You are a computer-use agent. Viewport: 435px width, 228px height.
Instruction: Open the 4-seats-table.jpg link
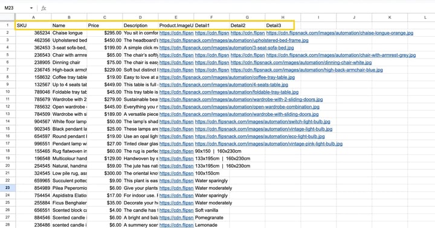tap(224, 84)
